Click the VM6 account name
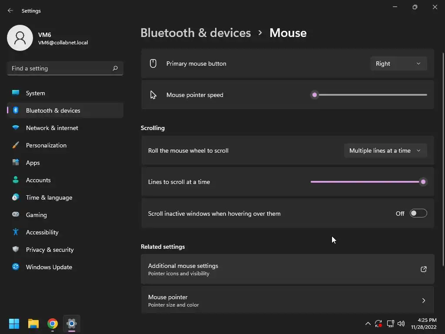This screenshot has width=445, height=334. click(45, 35)
